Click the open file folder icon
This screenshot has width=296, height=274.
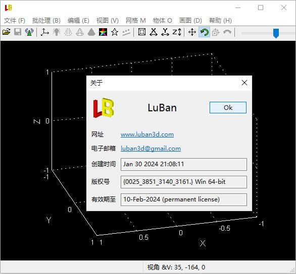coord(7,32)
